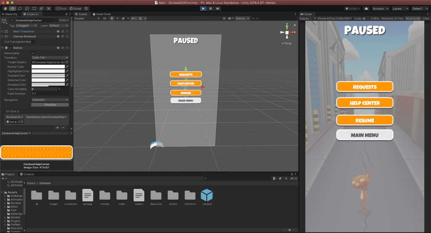Toggle the Static checkbox
This screenshot has height=233, width=431.
click(x=57, y=20)
